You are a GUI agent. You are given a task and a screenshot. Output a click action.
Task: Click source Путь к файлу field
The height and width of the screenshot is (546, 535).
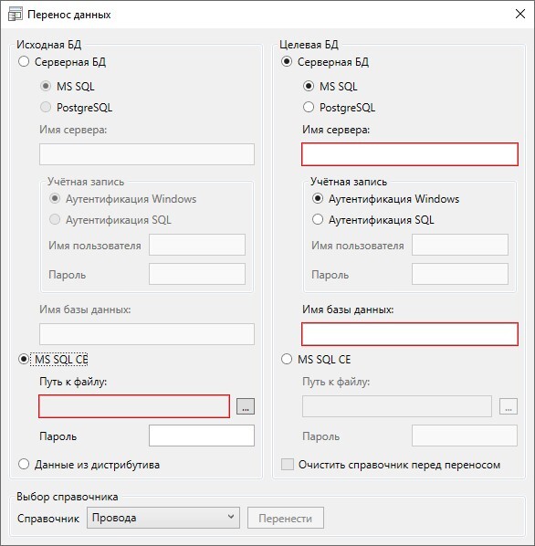134,406
